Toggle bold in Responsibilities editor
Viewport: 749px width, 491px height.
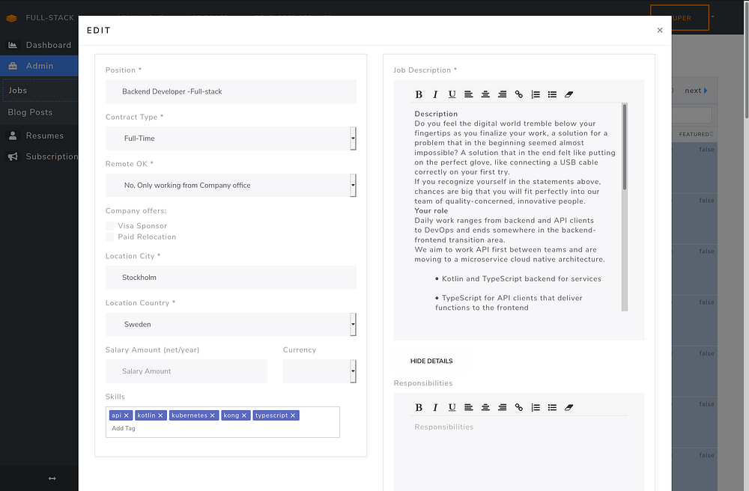419,407
